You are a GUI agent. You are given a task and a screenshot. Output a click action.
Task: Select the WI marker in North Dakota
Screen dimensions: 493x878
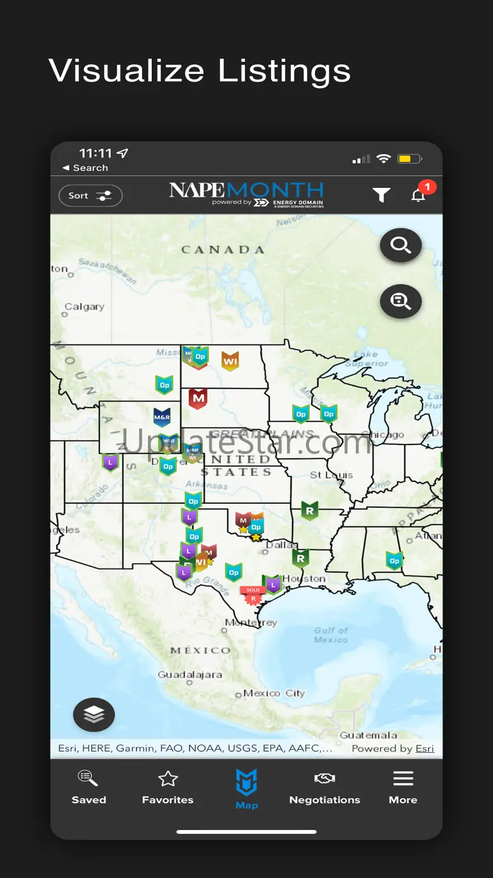(230, 361)
